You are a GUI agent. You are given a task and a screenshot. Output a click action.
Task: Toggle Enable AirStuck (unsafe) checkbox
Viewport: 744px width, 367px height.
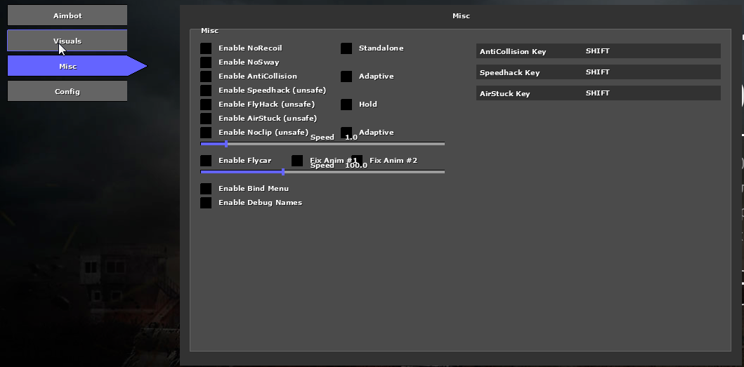pyautogui.click(x=206, y=118)
